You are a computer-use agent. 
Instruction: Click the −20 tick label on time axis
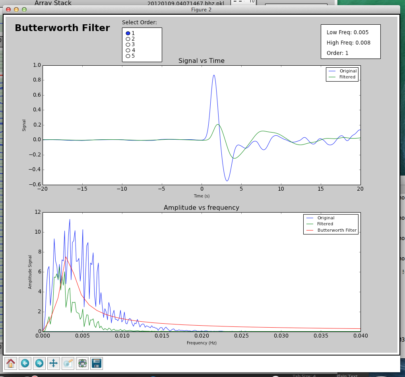(43, 189)
